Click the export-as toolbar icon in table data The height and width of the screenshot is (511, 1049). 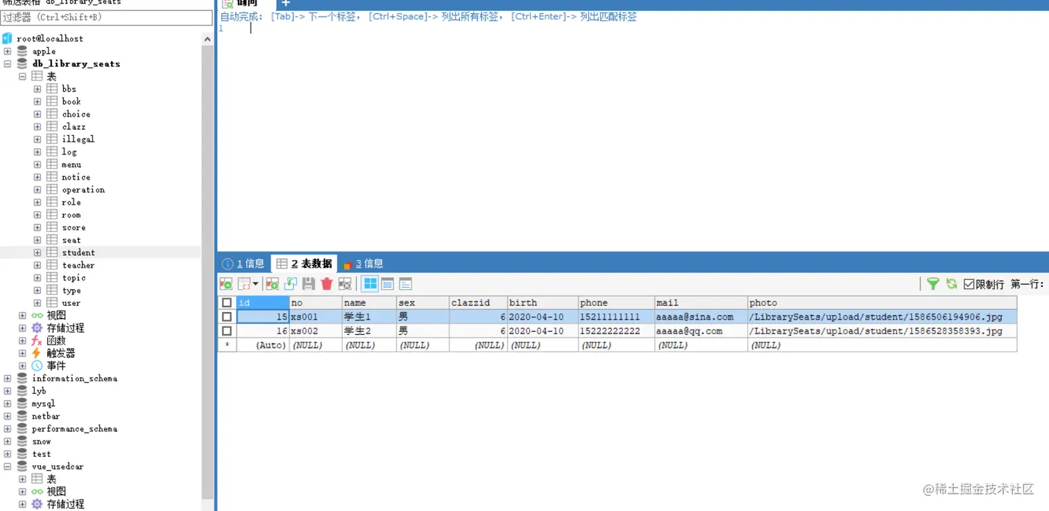pos(226,284)
